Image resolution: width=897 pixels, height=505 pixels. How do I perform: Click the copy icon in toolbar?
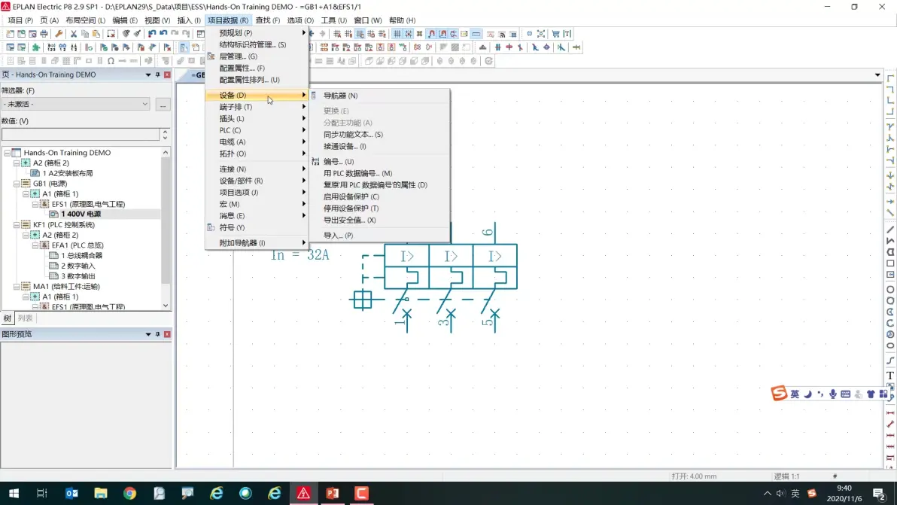(x=85, y=34)
